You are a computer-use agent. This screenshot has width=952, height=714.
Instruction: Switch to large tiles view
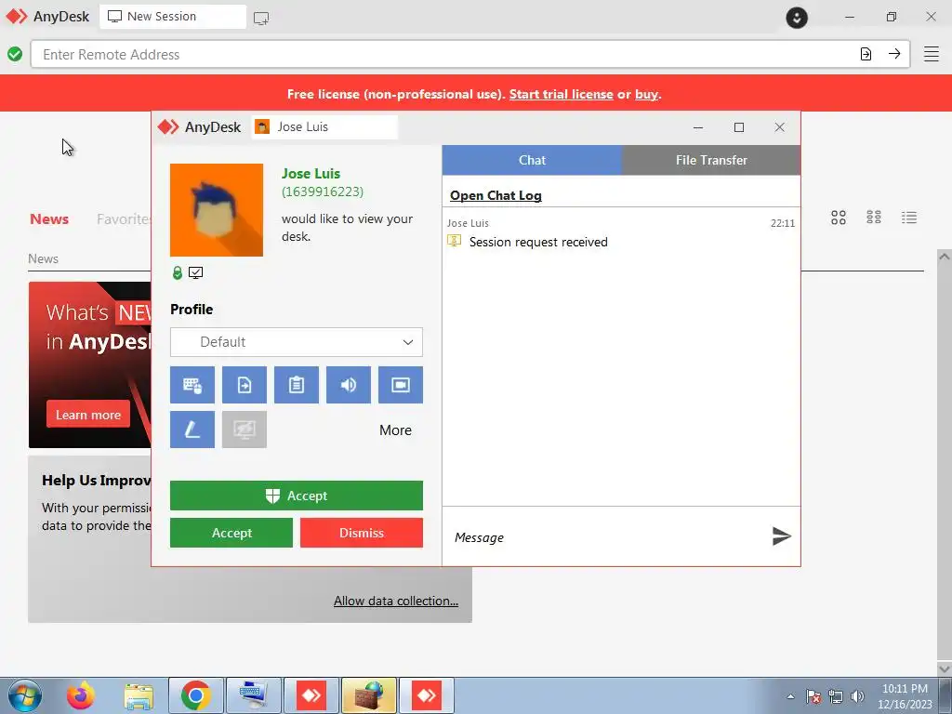point(839,218)
